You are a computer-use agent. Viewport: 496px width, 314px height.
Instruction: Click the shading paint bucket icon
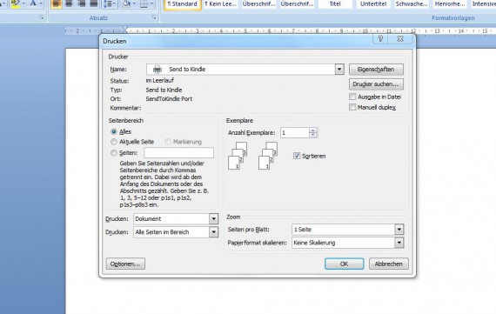click(126, 3)
